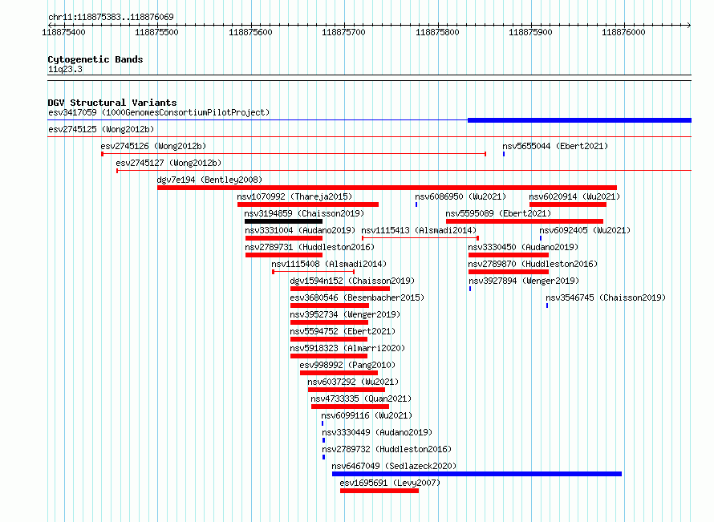
Task: Click the red esv1695691 bar
Action: (379, 491)
